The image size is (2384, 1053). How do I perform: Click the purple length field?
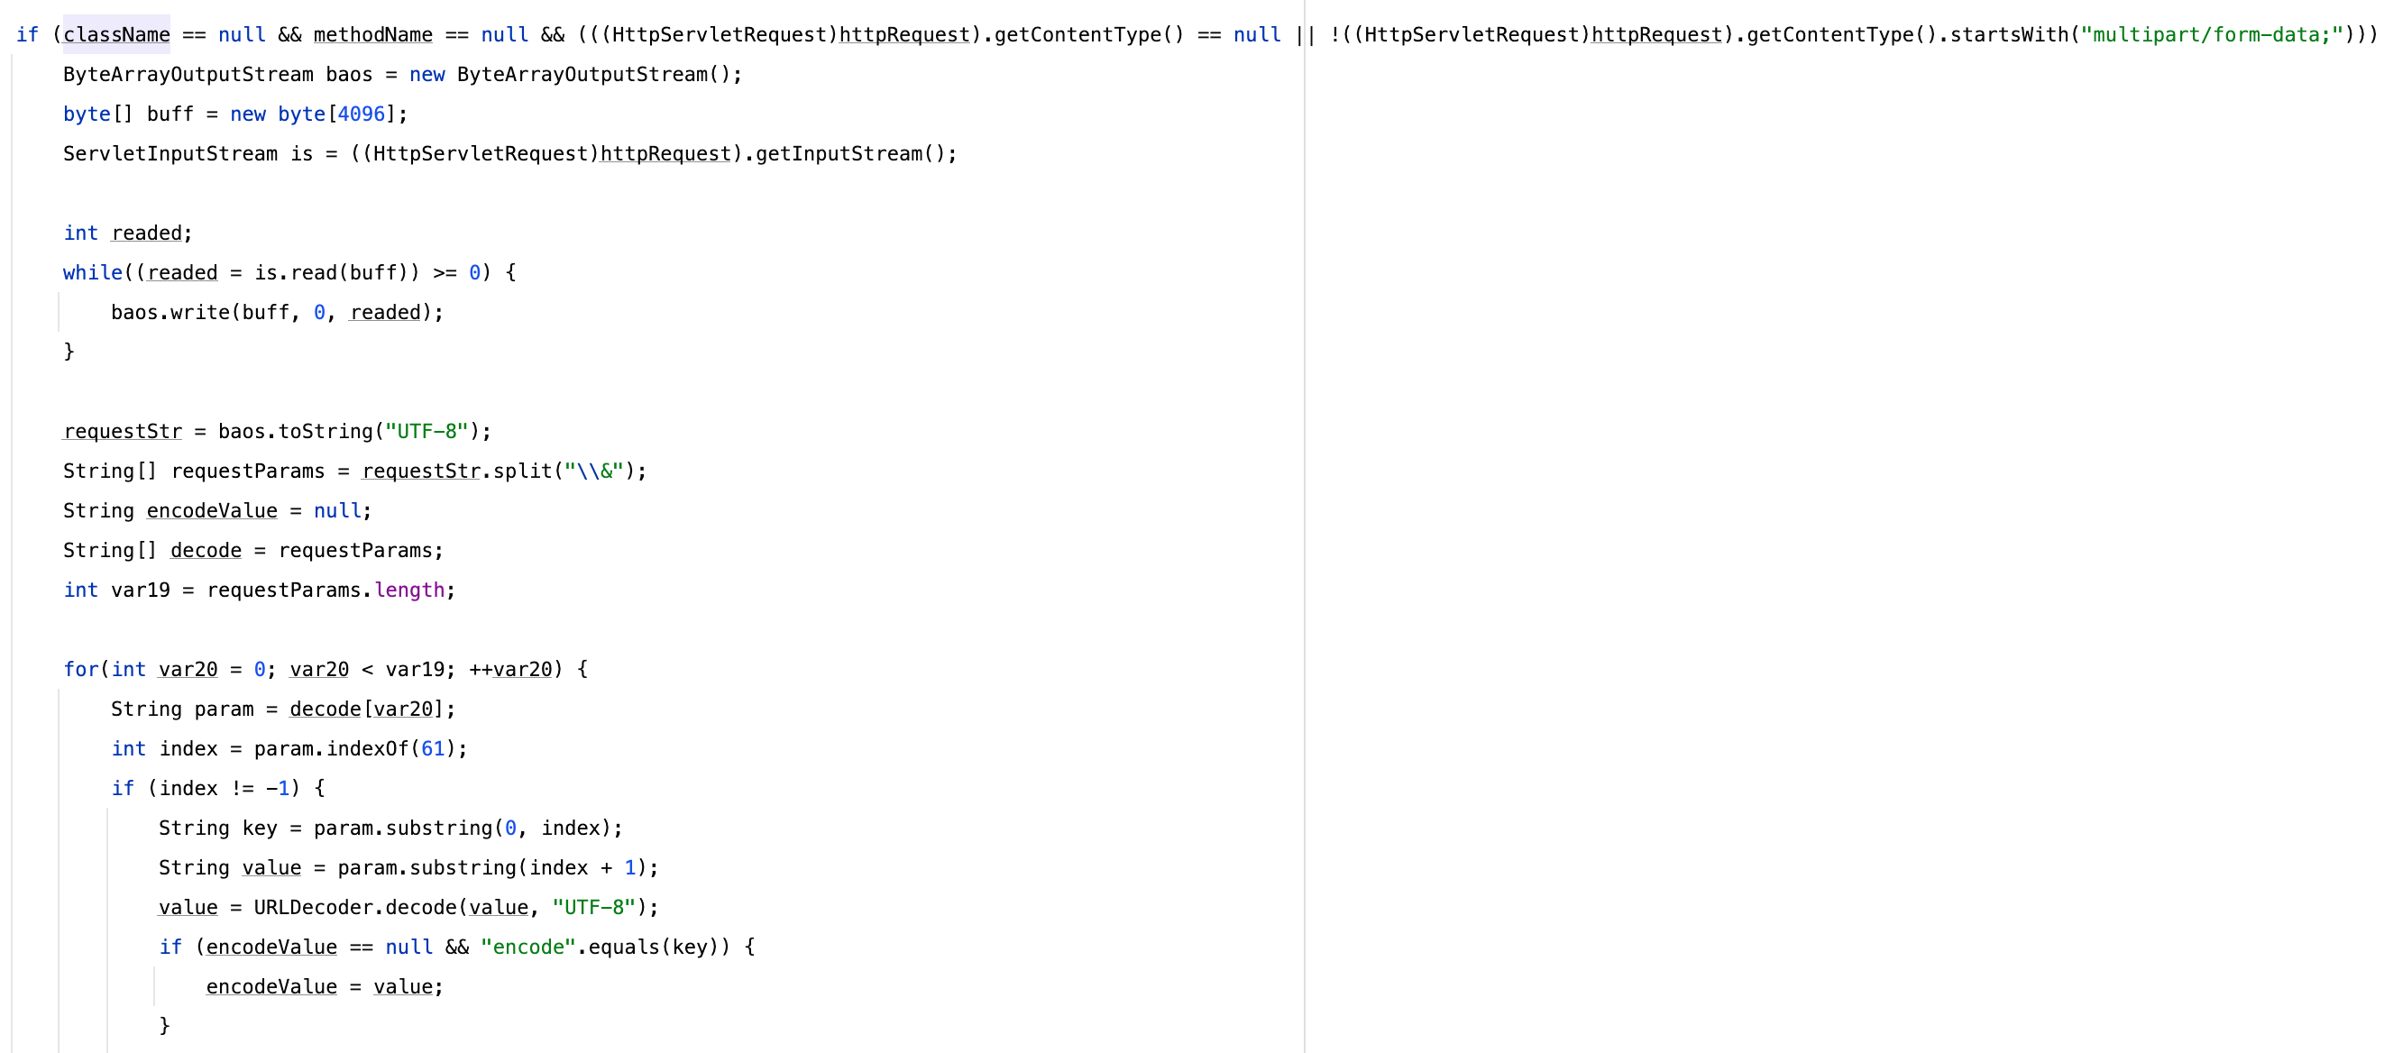pyautogui.click(x=409, y=591)
